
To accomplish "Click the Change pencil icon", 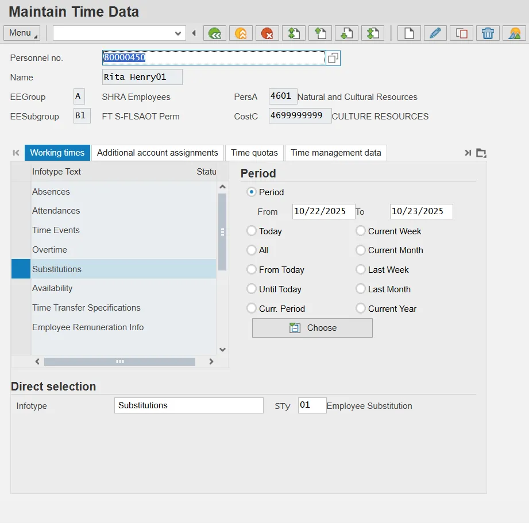I will (435, 33).
